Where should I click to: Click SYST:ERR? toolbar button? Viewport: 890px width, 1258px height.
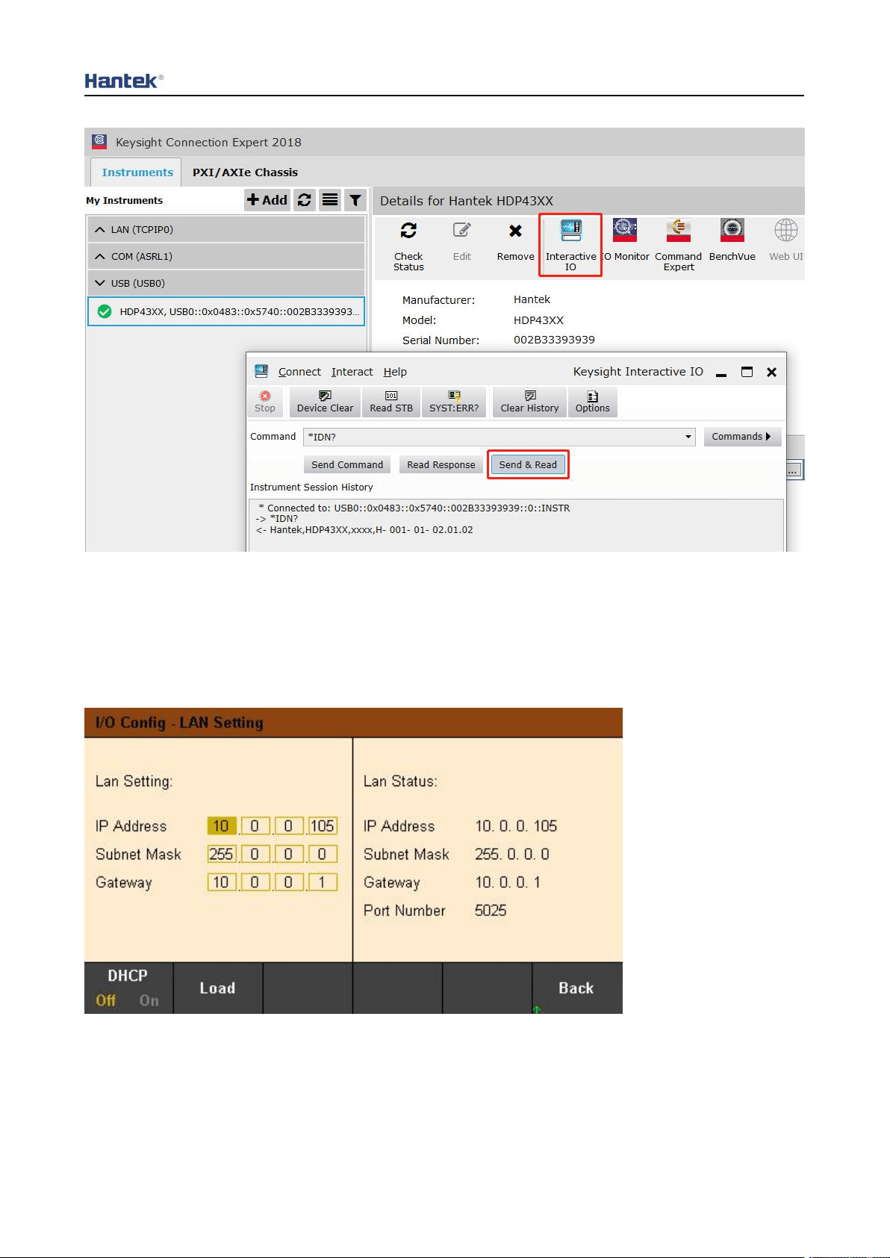click(x=454, y=402)
